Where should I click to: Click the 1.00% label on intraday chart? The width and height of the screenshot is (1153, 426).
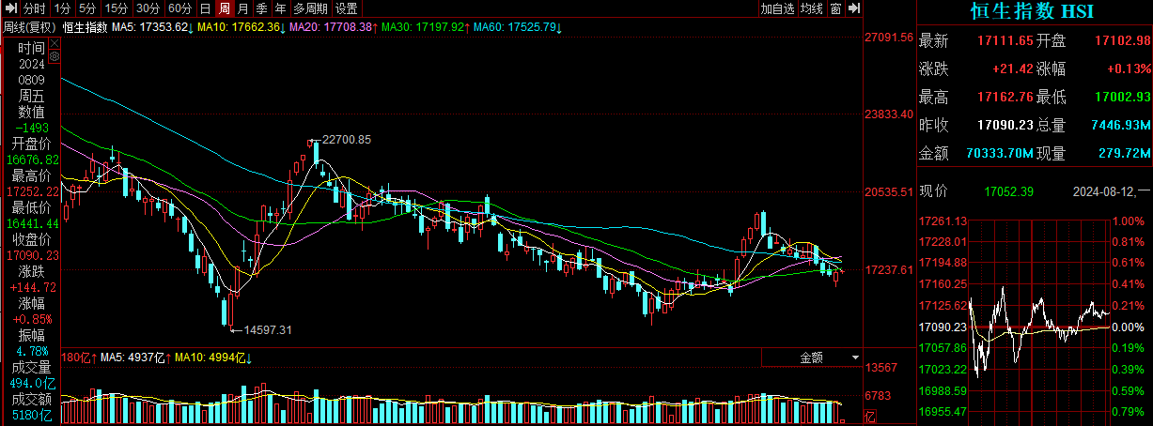click(1127, 221)
